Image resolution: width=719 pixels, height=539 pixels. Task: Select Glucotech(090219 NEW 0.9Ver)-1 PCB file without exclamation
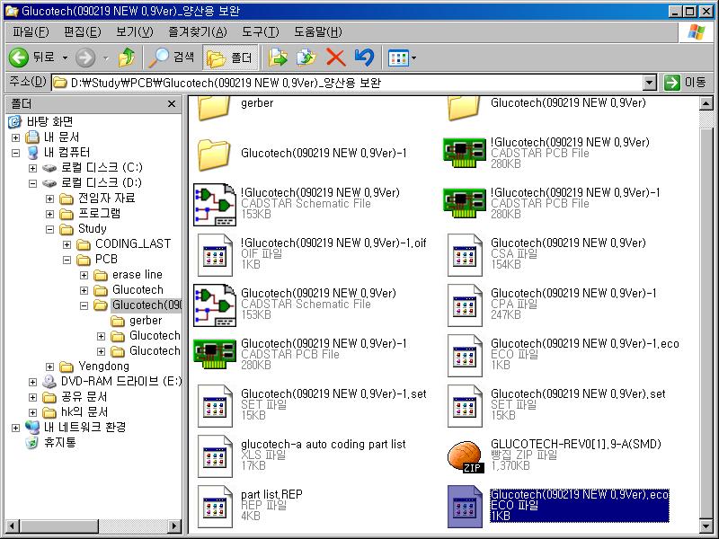215,354
